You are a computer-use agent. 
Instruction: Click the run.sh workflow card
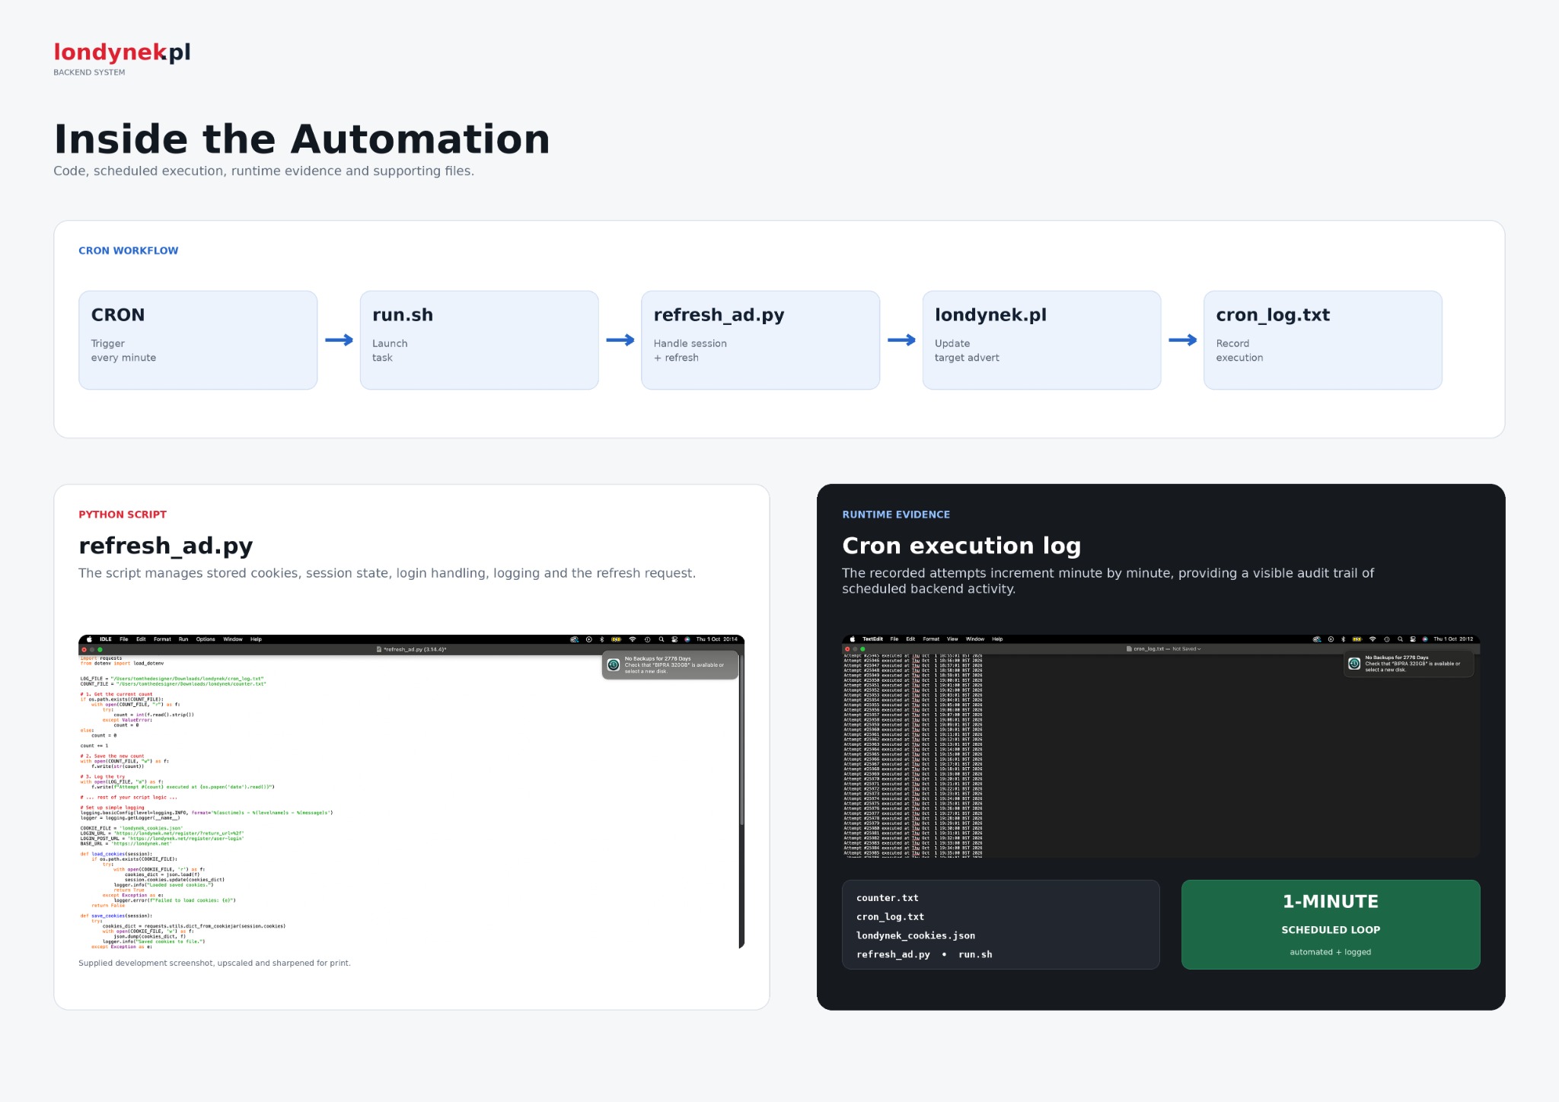479,340
